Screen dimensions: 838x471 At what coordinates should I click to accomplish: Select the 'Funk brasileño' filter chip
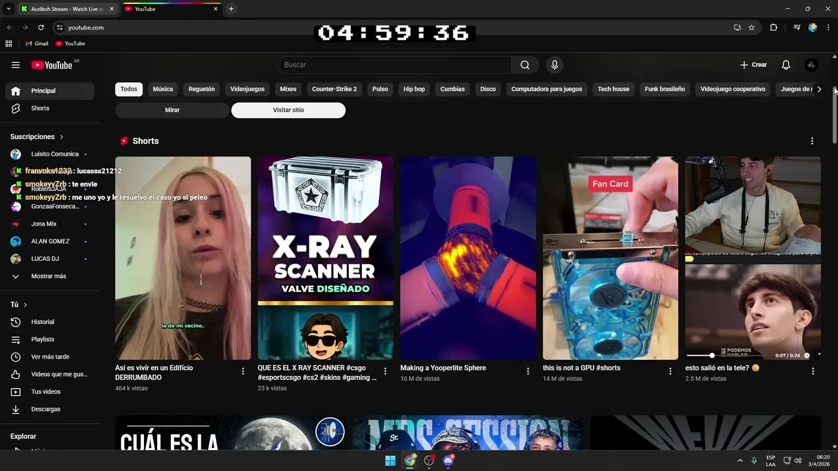(665, 89)
